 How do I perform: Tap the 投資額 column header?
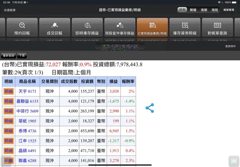(x=87, y=81)
